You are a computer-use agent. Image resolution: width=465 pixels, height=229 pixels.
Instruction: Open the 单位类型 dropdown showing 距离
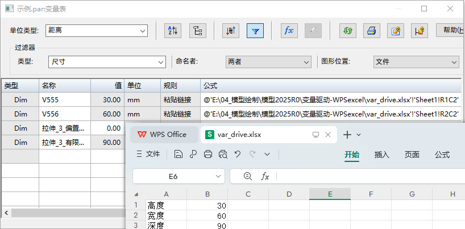click(x=97, y=30)
